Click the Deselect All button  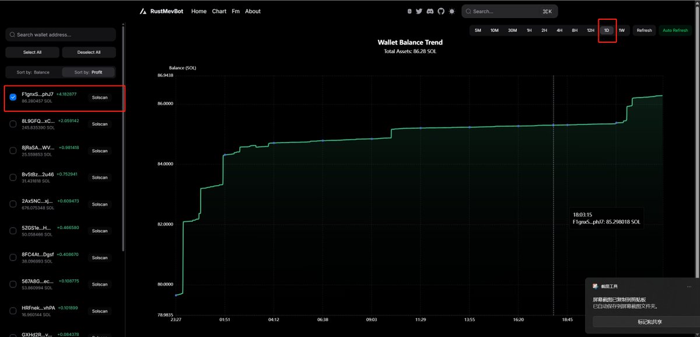(x=89, y=53)
